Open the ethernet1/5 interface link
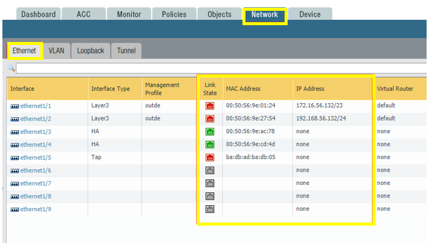The width and height of the screenshot is (429, 246). [x=35, y=158]
